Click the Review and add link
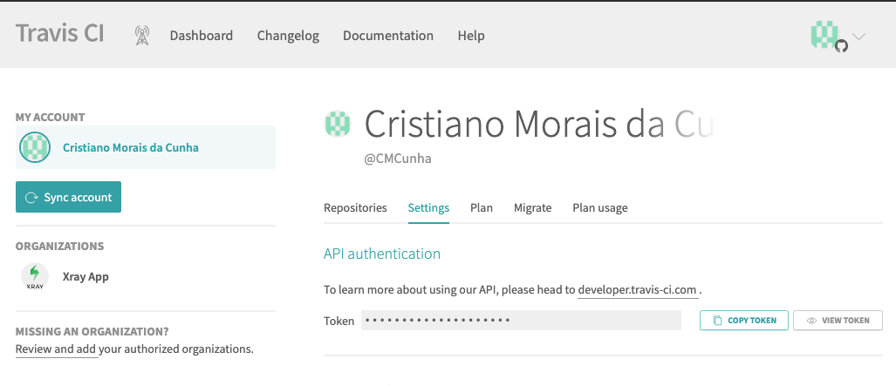Image resolution: width=896 pixels, height=386 pixels. click(57, 349)
